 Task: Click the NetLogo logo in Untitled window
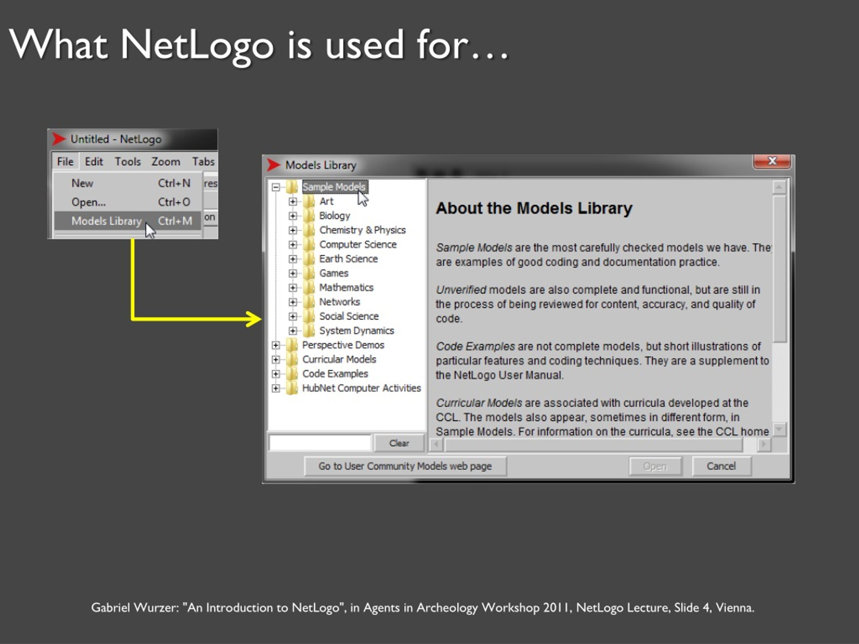click(59, 139)
